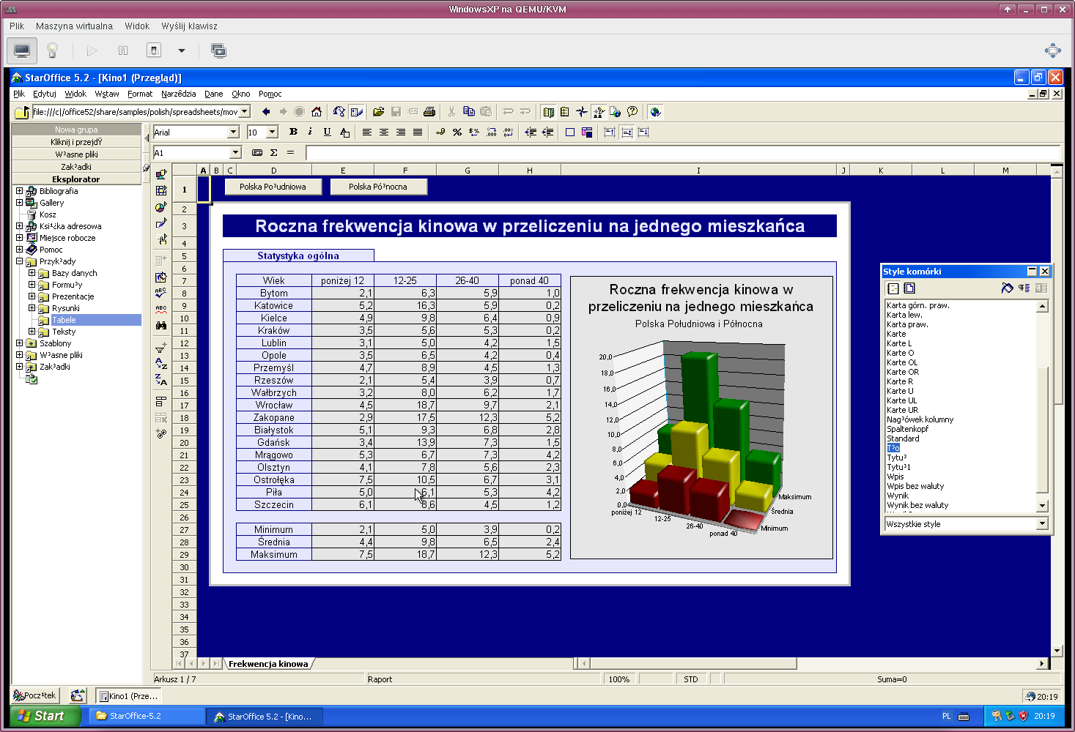This screenshot has height=732, width=1075.
Task: Click the Currency number format icon
Action: [440, 132]
